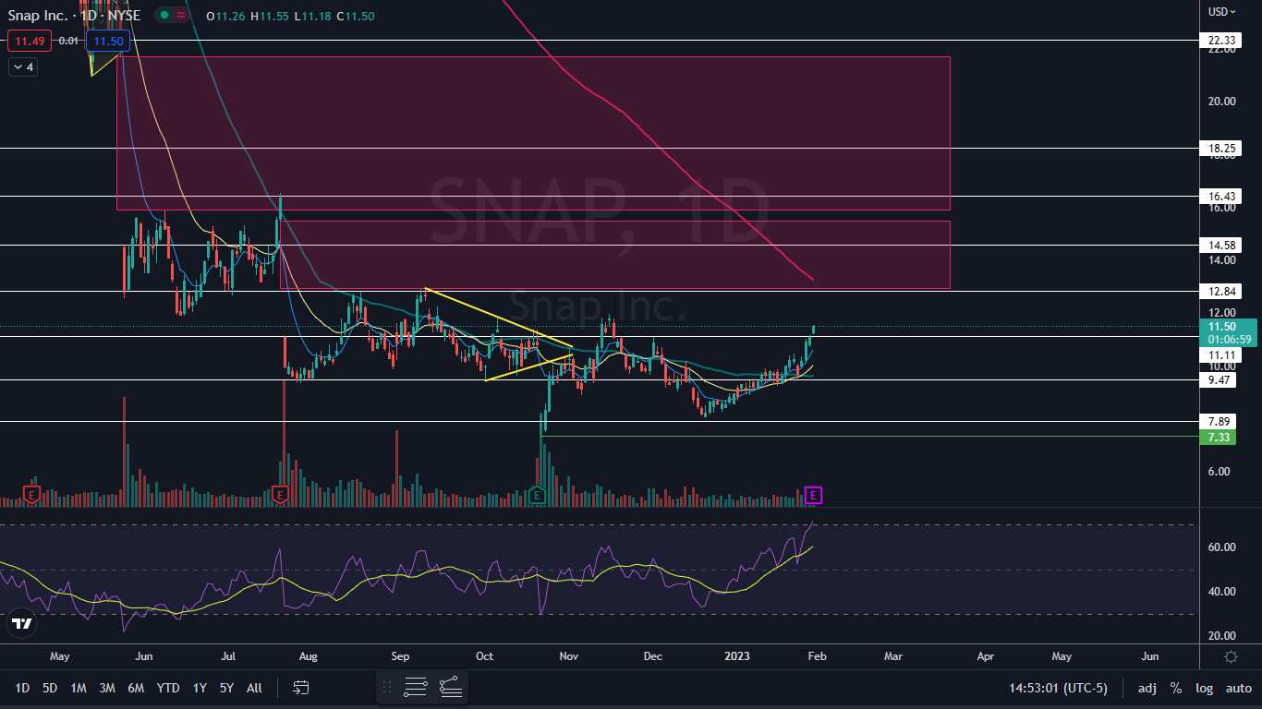Select the 1D time range
1262x709 pixels.
(x=22, y=688)
